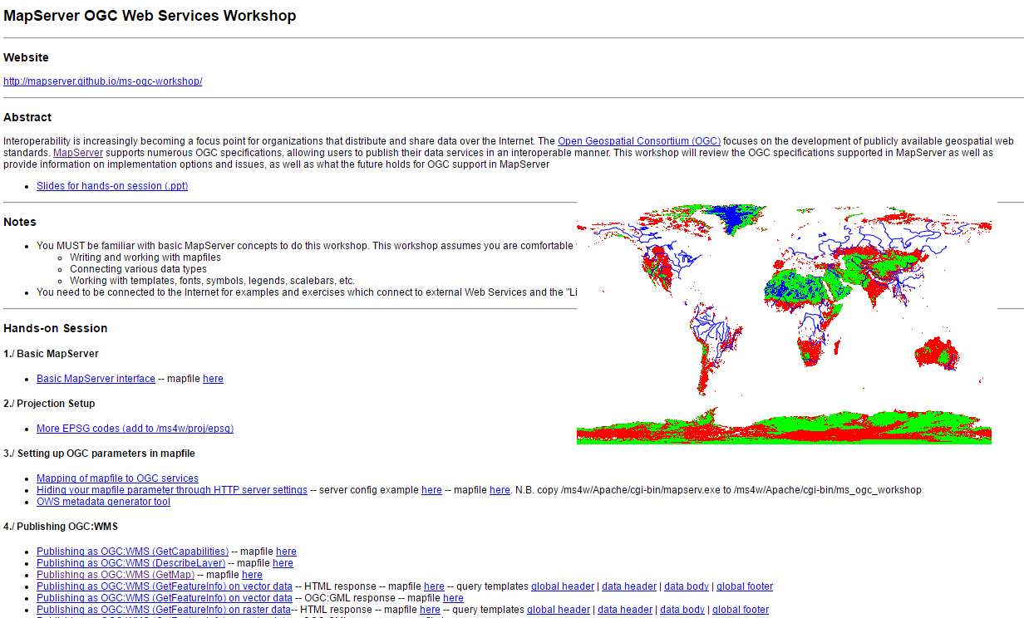Open global footer template in raster data row
Screen dimensions: 1024x618
(x=741, y=610)
